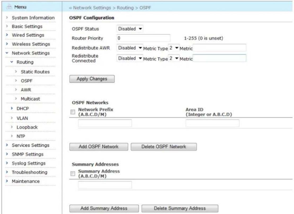The width and height of the screenshot is (294, 214).
Task: Open Loopback settings
Action: click(27, 127)
